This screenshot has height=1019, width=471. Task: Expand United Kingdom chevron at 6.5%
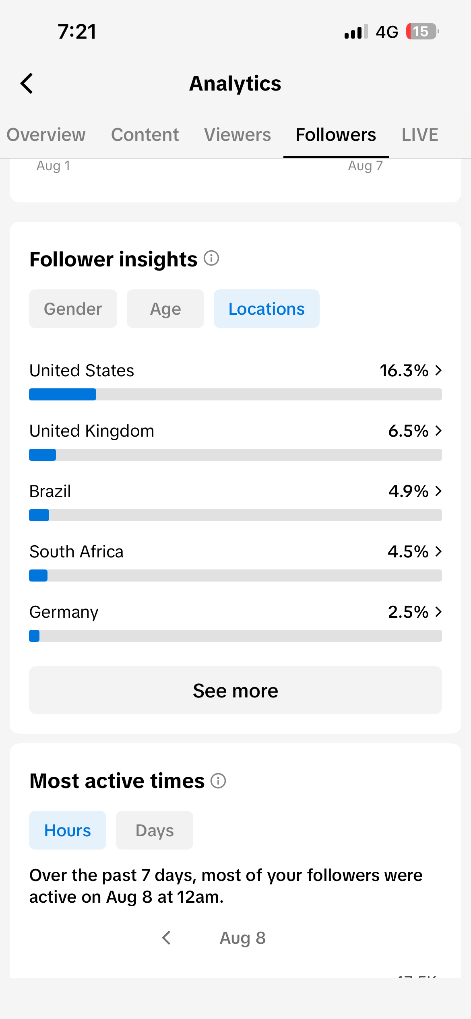click(439, 431)
